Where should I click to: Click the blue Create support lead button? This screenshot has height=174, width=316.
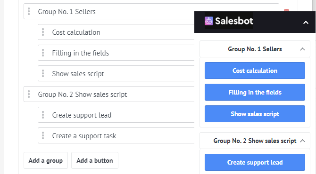pos(255,162)
